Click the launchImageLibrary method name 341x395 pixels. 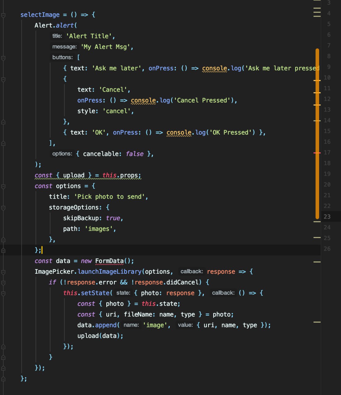(x=109, y=272)
